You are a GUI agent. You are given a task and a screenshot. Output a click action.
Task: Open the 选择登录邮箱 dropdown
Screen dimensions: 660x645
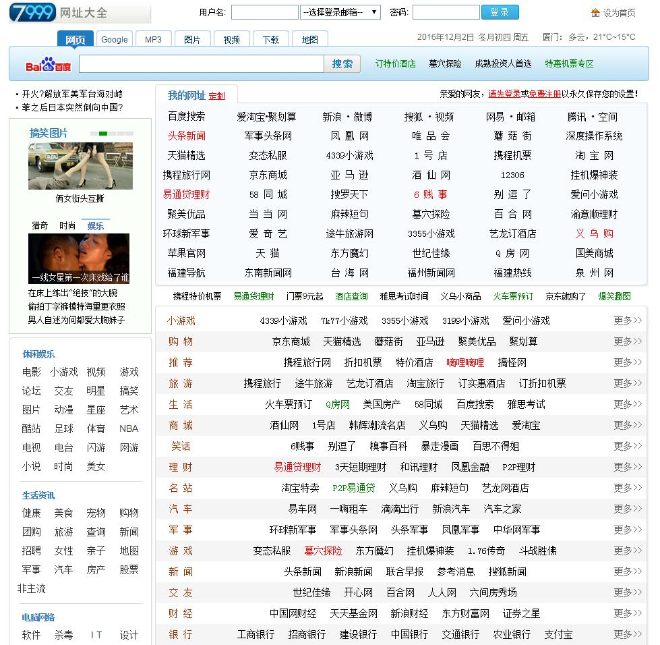point(340,12)
